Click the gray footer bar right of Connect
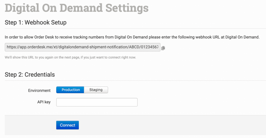266x138 pixels. [x=169, y=125]
